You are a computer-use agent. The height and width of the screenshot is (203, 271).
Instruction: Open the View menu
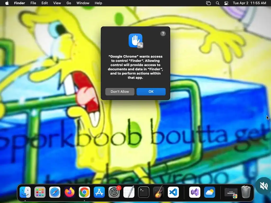[x=57, y=3]
